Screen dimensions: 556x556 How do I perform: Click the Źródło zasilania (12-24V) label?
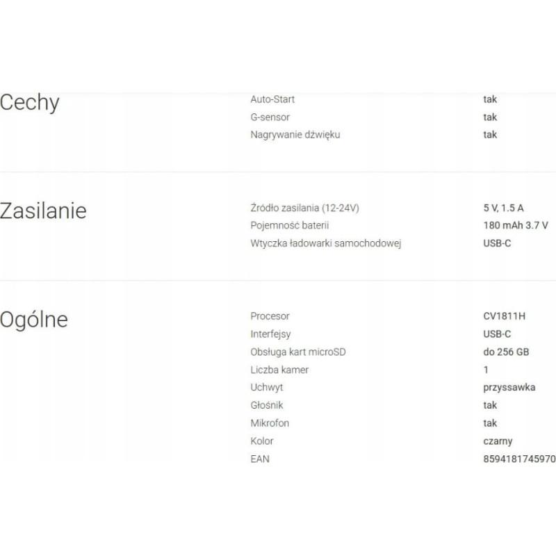point(305,208)
